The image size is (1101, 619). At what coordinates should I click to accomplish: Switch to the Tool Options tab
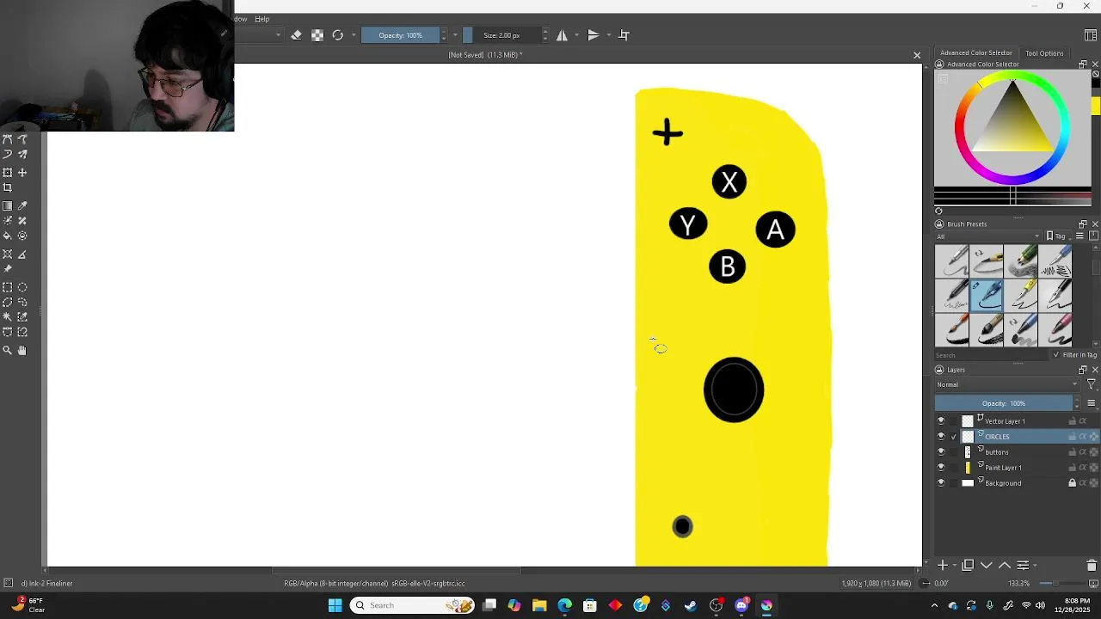tap(1044, 53)
